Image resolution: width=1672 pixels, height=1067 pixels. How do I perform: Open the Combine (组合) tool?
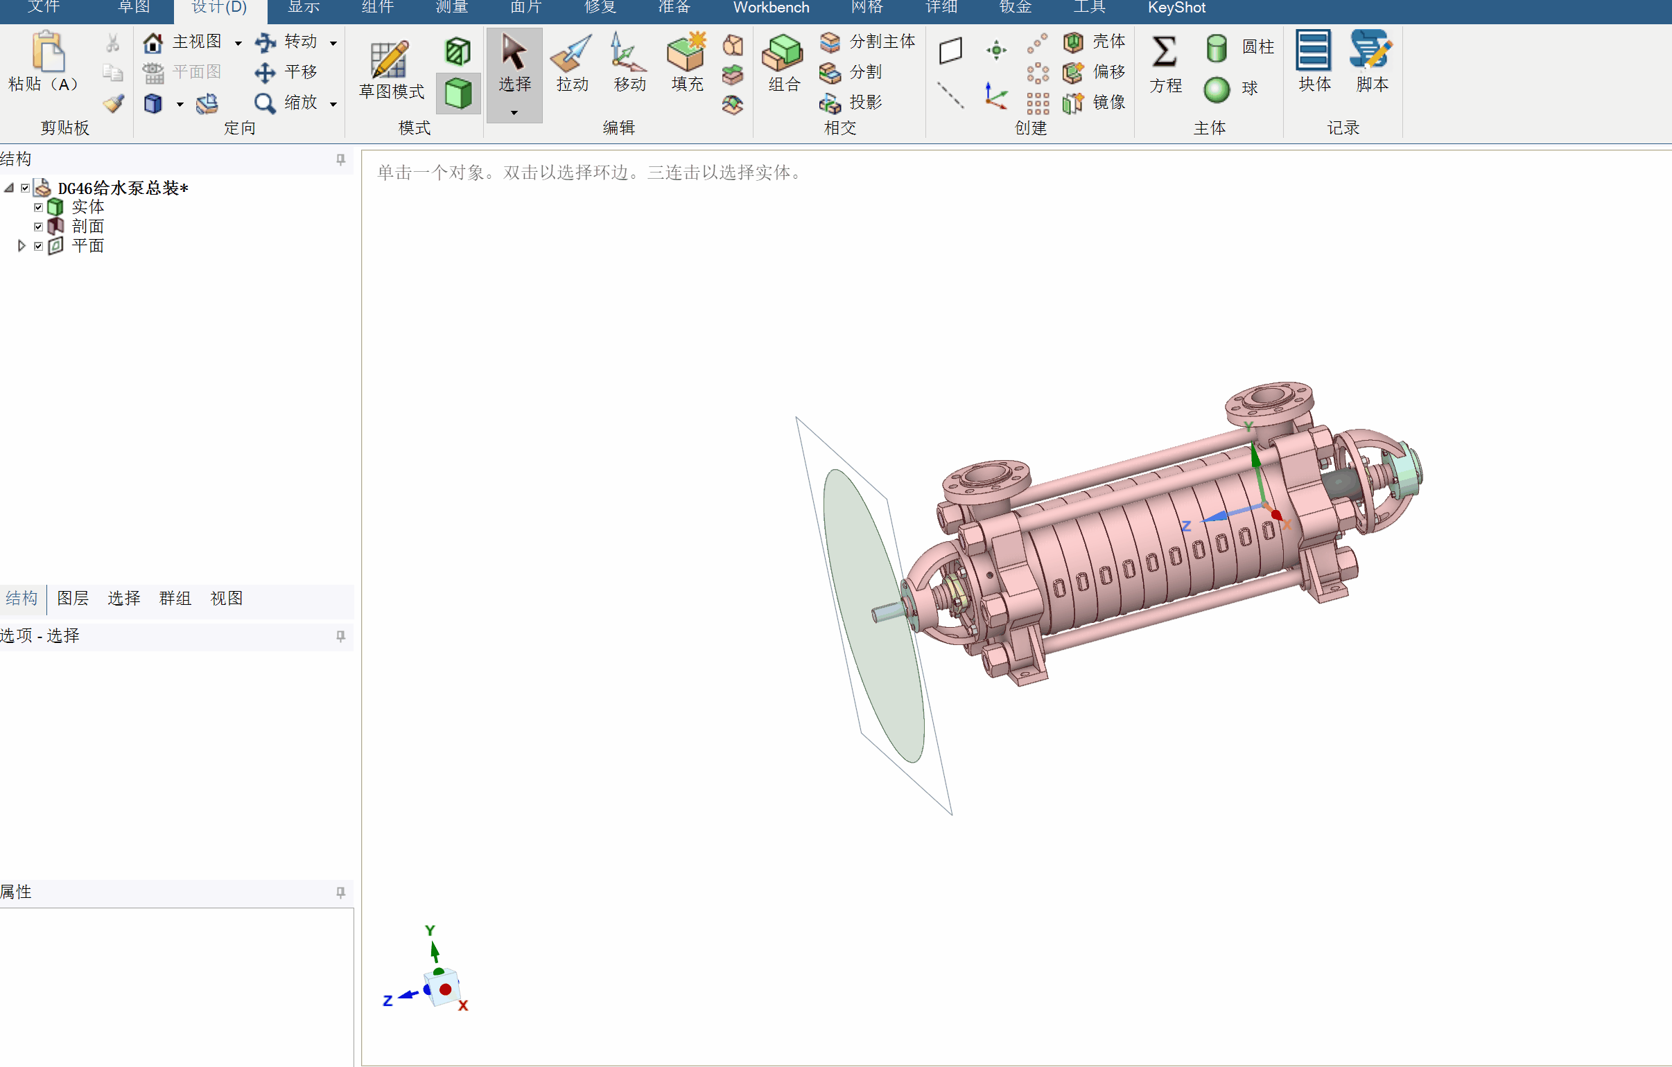point(784,62)
